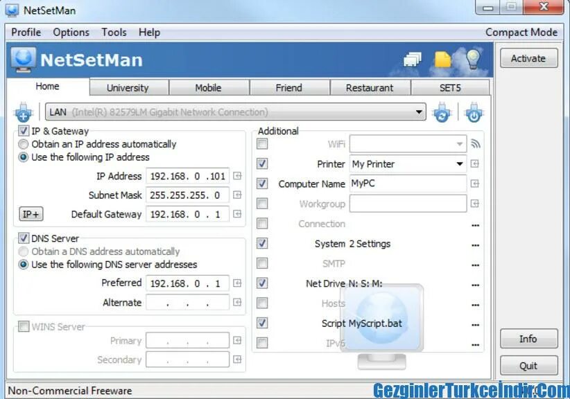Click the adapter power plug icon
The width and height of the screenshot is (570, 399).
(474, 112)
